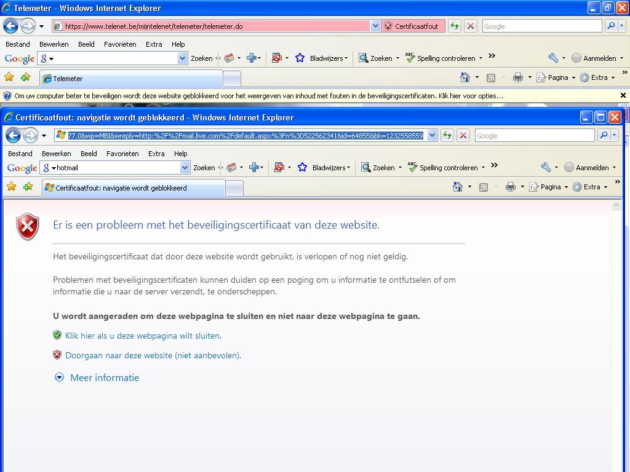Open Extra menu in Certificaatfout window menu bar
Image resolution: width=630 pixels, height=472 pixels.
click(x=156, y=154)
